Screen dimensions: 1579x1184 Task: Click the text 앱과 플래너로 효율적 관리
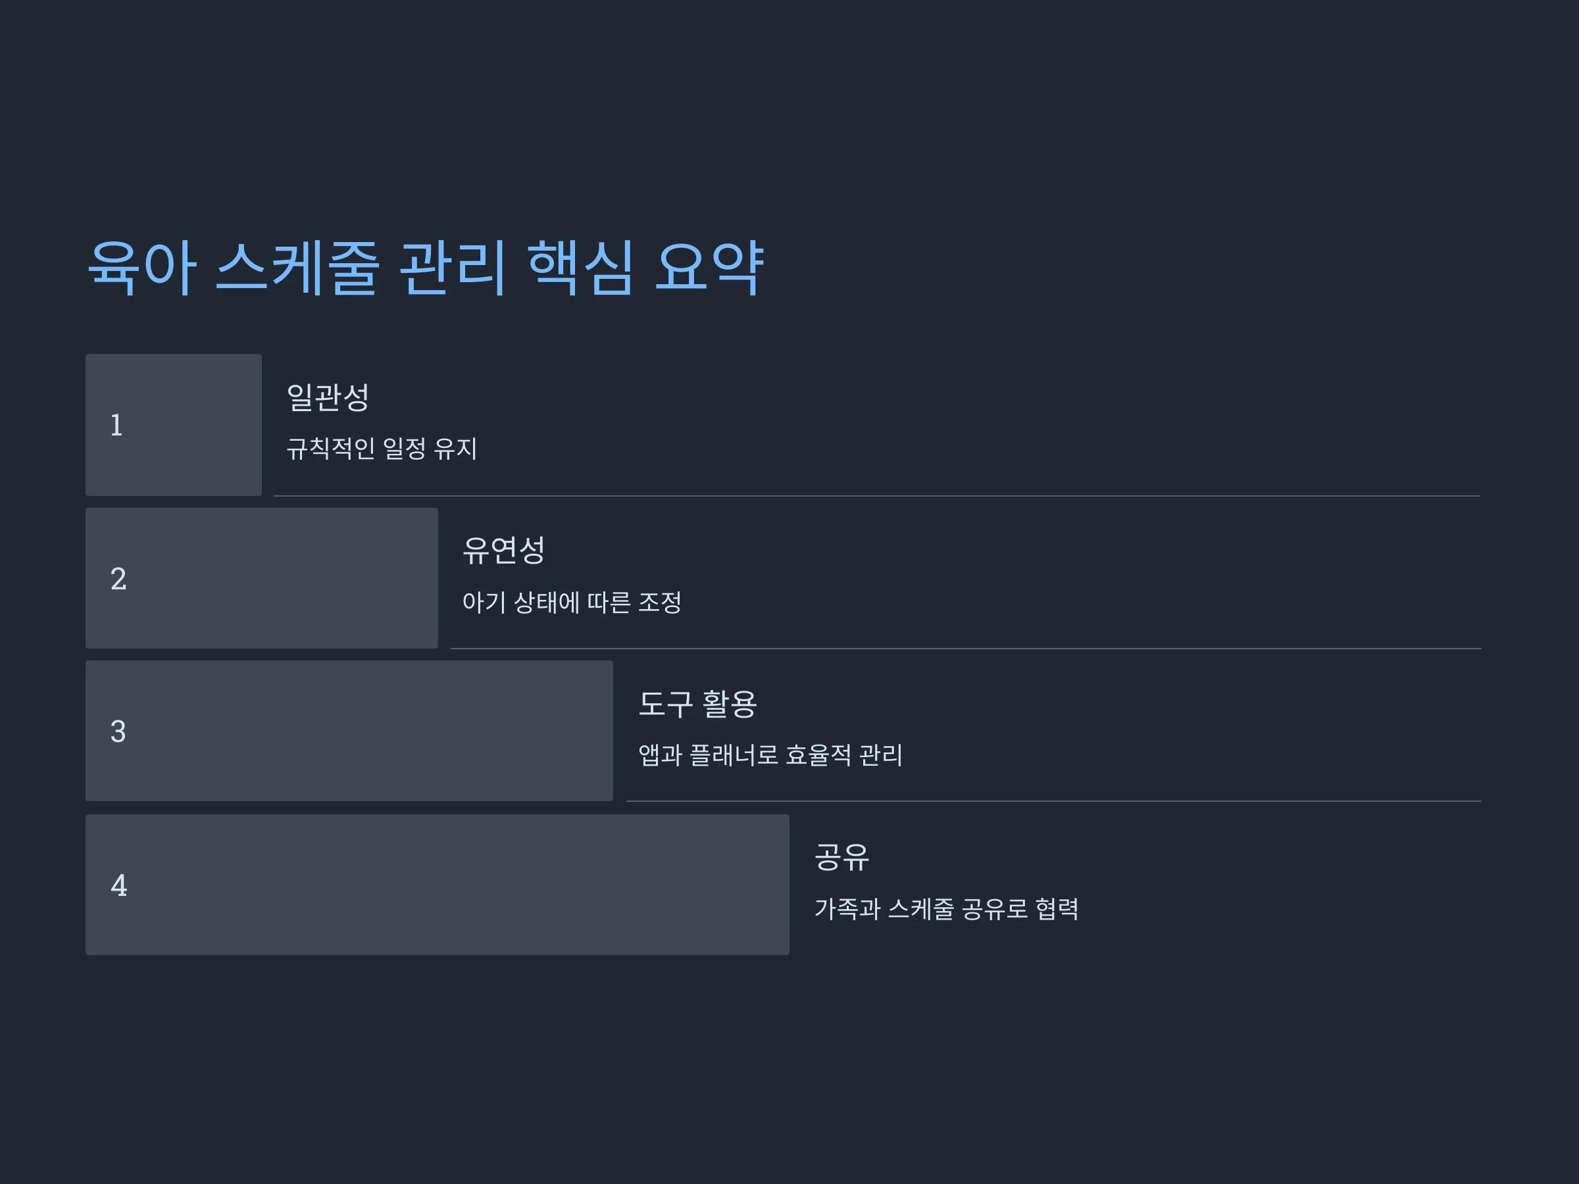click(770, 755)
